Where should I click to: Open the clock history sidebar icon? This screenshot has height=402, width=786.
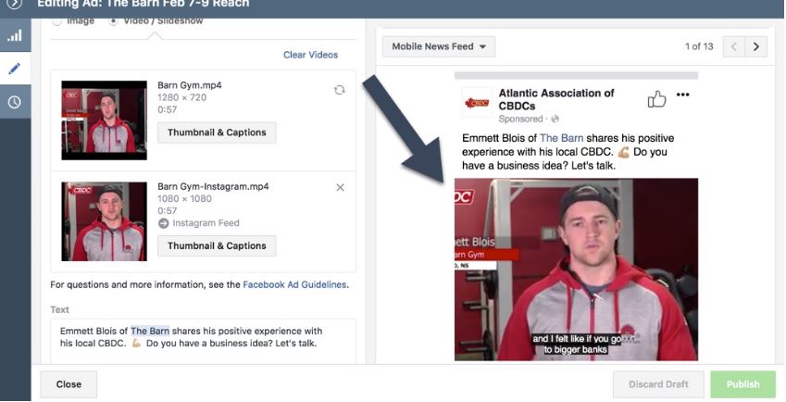(x=15, y=102)
